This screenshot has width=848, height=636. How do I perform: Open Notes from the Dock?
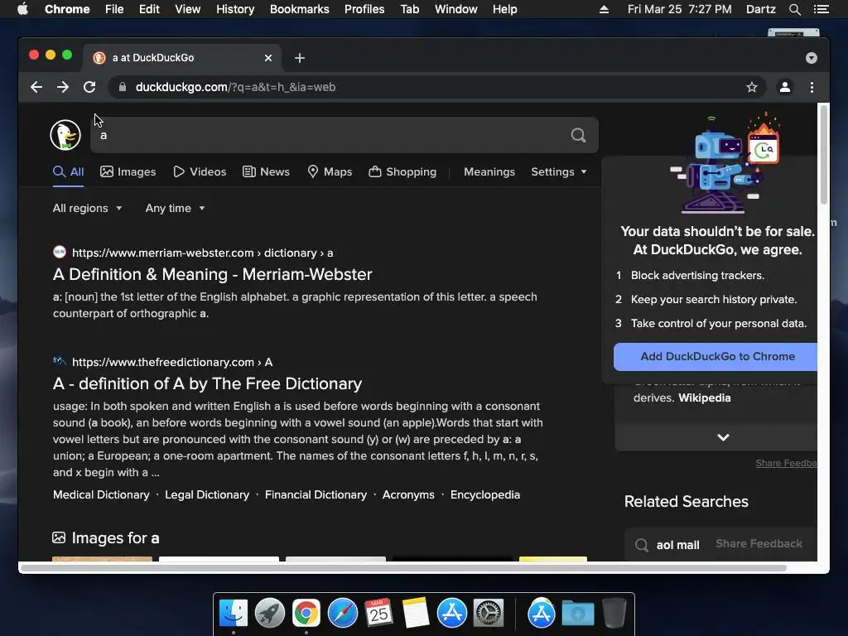tap(416, 614)
